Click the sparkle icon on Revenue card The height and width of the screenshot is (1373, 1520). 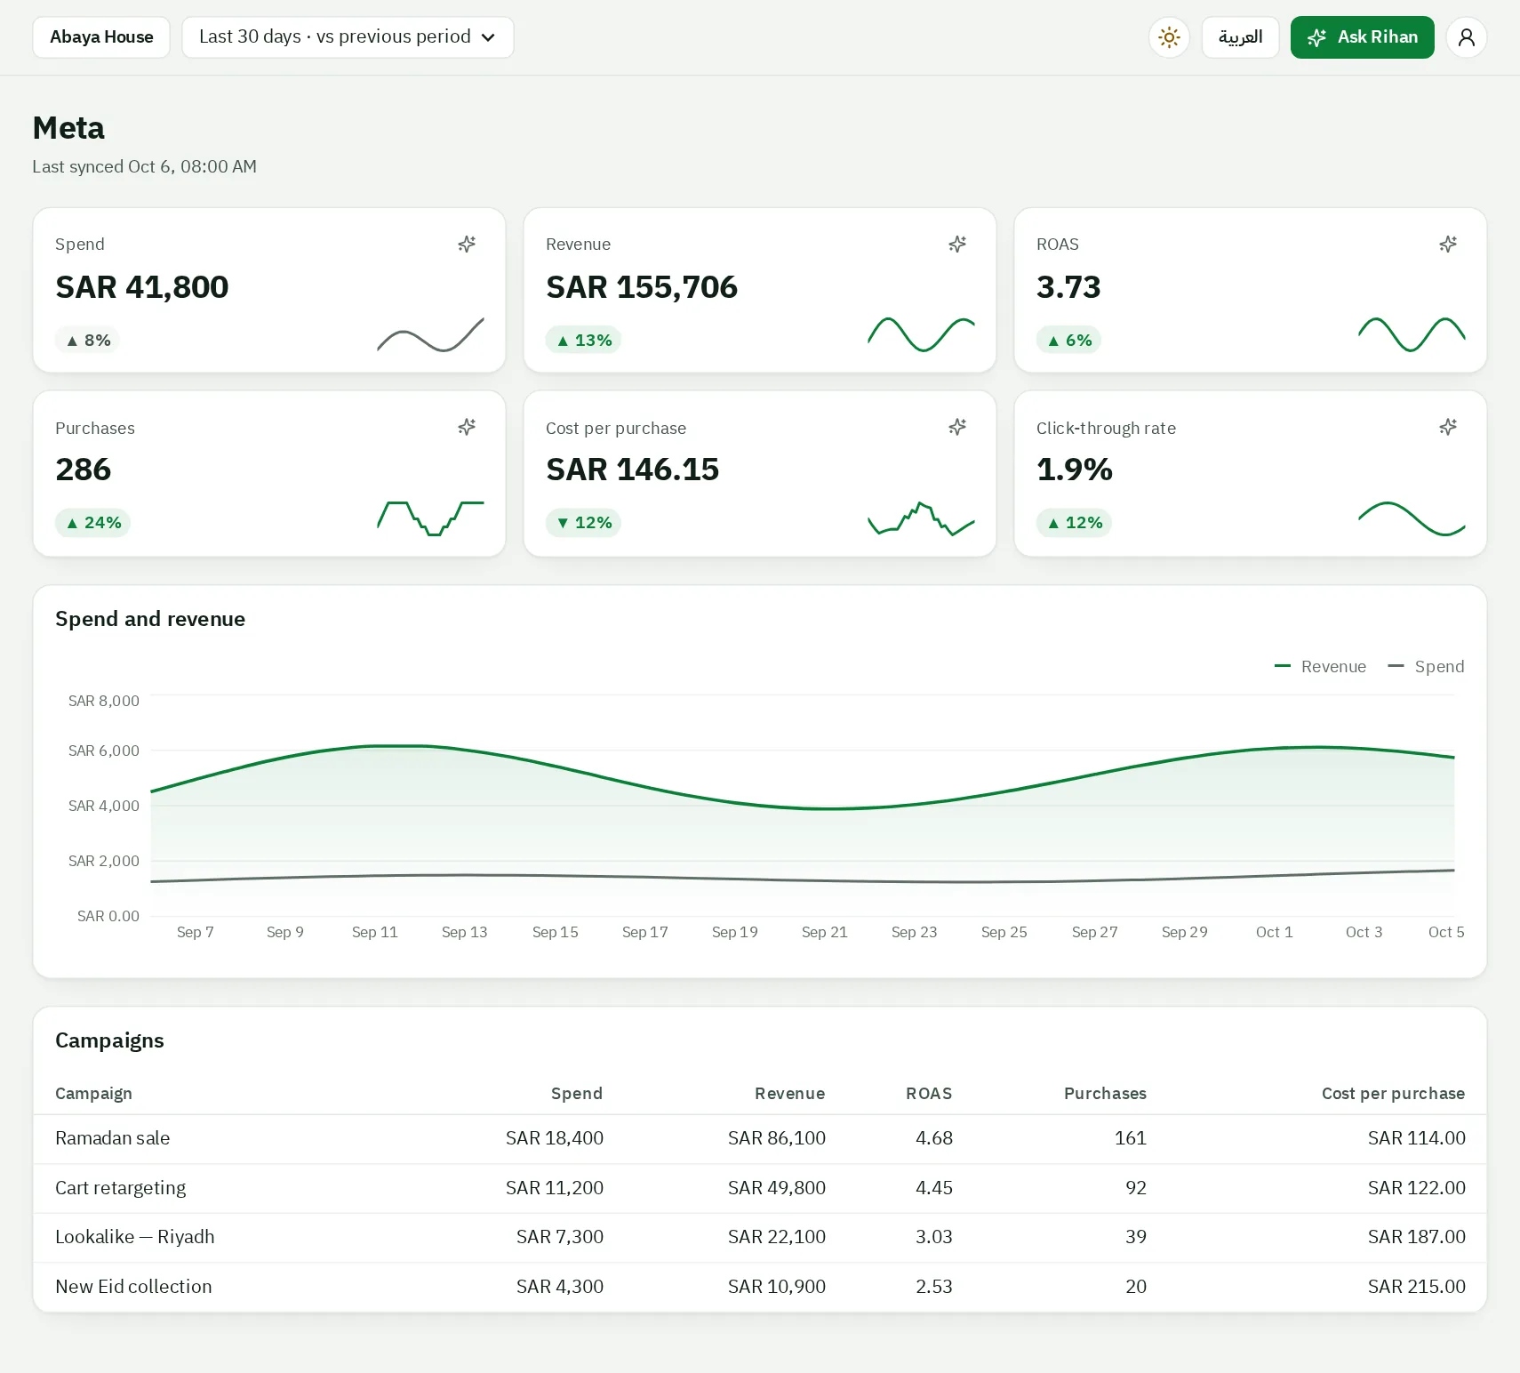(x=957, y=244)
